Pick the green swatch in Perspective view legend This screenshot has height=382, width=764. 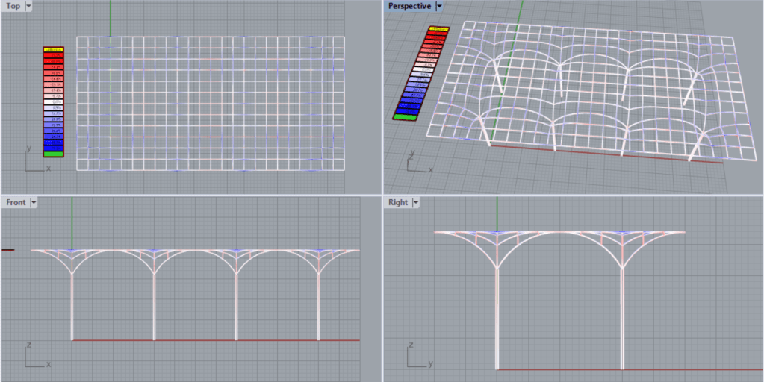coord(404,116)
